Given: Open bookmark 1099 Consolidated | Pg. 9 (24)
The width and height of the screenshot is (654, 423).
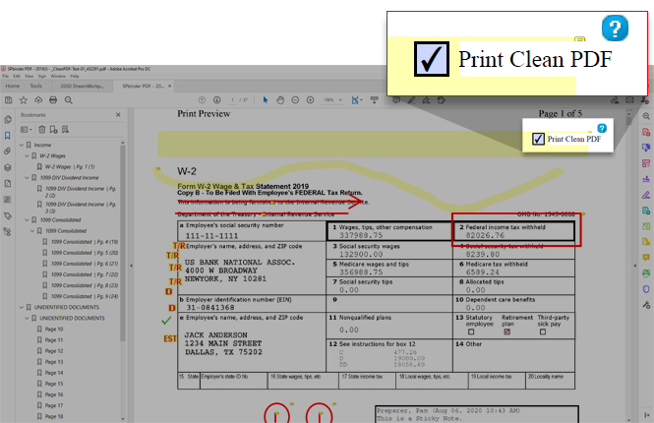Looking at the screenshot, I should 85,296.
